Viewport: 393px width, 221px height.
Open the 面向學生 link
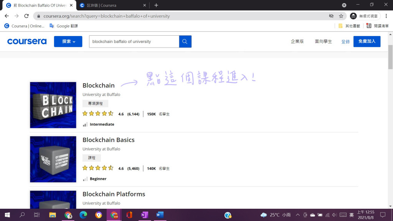click(323, 41)
